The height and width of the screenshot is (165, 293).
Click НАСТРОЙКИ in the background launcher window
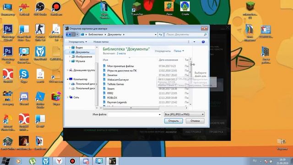(193, 132)
